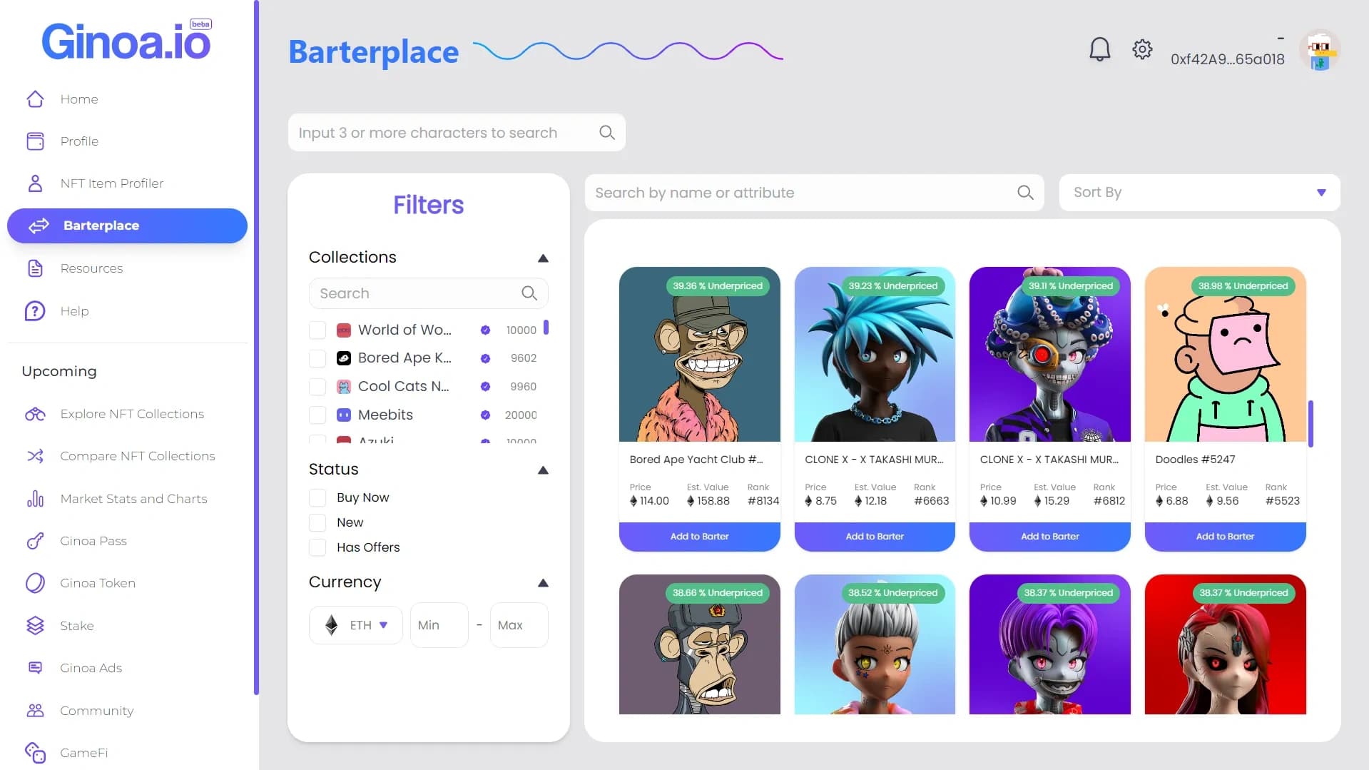Click the Stake layers icon
The image size is (1369, 770).
click(x=35, y=626)
